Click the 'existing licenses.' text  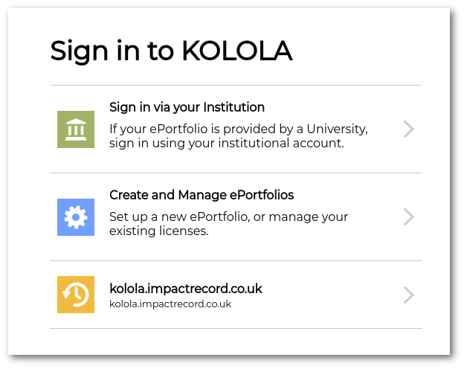point(159,231)
